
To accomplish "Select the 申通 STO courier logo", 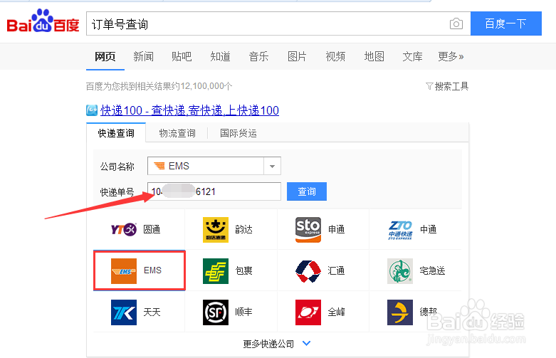I will [308, 230].
